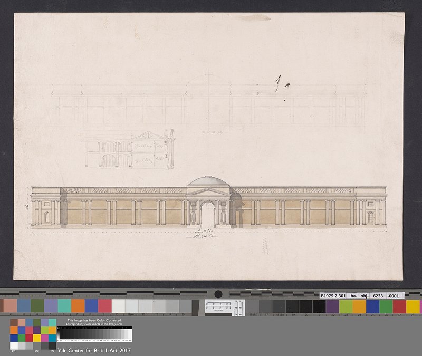Click the B1975.2.301 accession label
Image resolution: width=422 pixels, height=356 pixels.
(333, 295)
